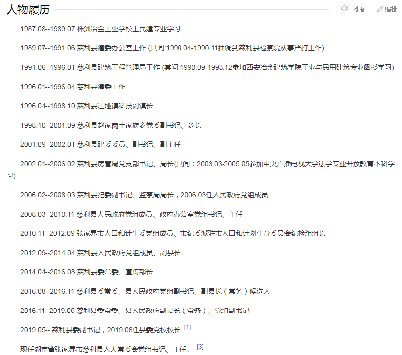Click the pencil icon next to 编辑

tap(379, 9)
